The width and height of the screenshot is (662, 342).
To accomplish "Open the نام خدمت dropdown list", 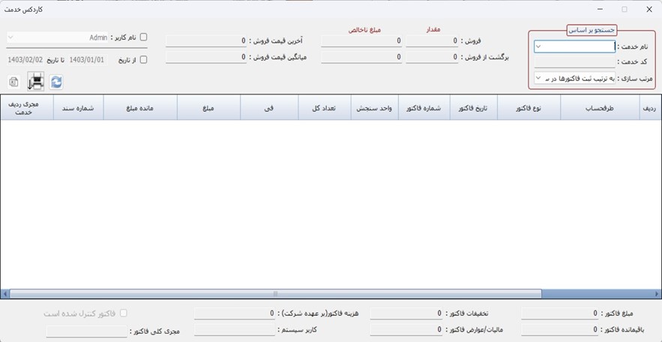I will click(539, 46).
